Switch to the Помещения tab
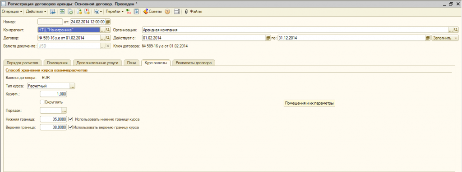 coord(57,63)
